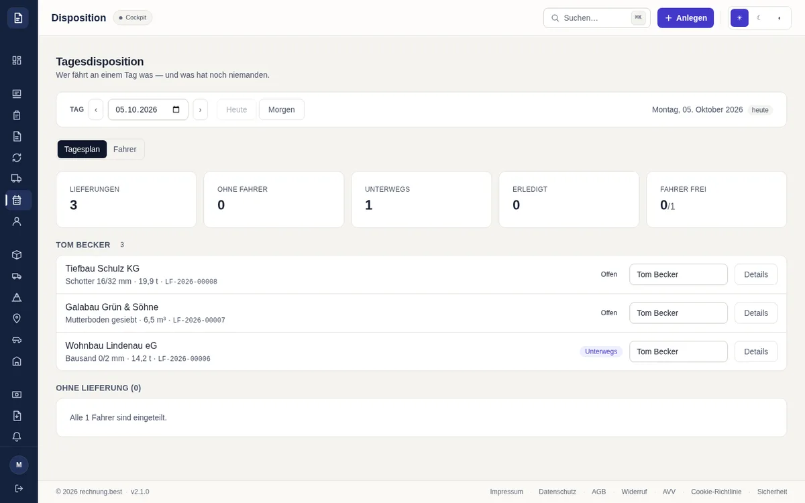Image resolution: width=805 pixels, height=503 pixels.
Task: Open the map pin location sidebar icon
Action: point(17,318)
